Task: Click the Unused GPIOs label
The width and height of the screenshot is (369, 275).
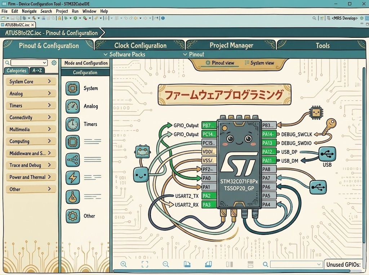Action: 343,265
